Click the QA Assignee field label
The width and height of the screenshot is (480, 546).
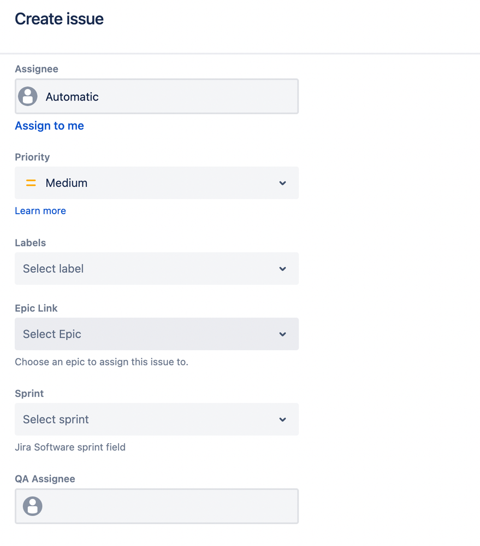point(45,479)
